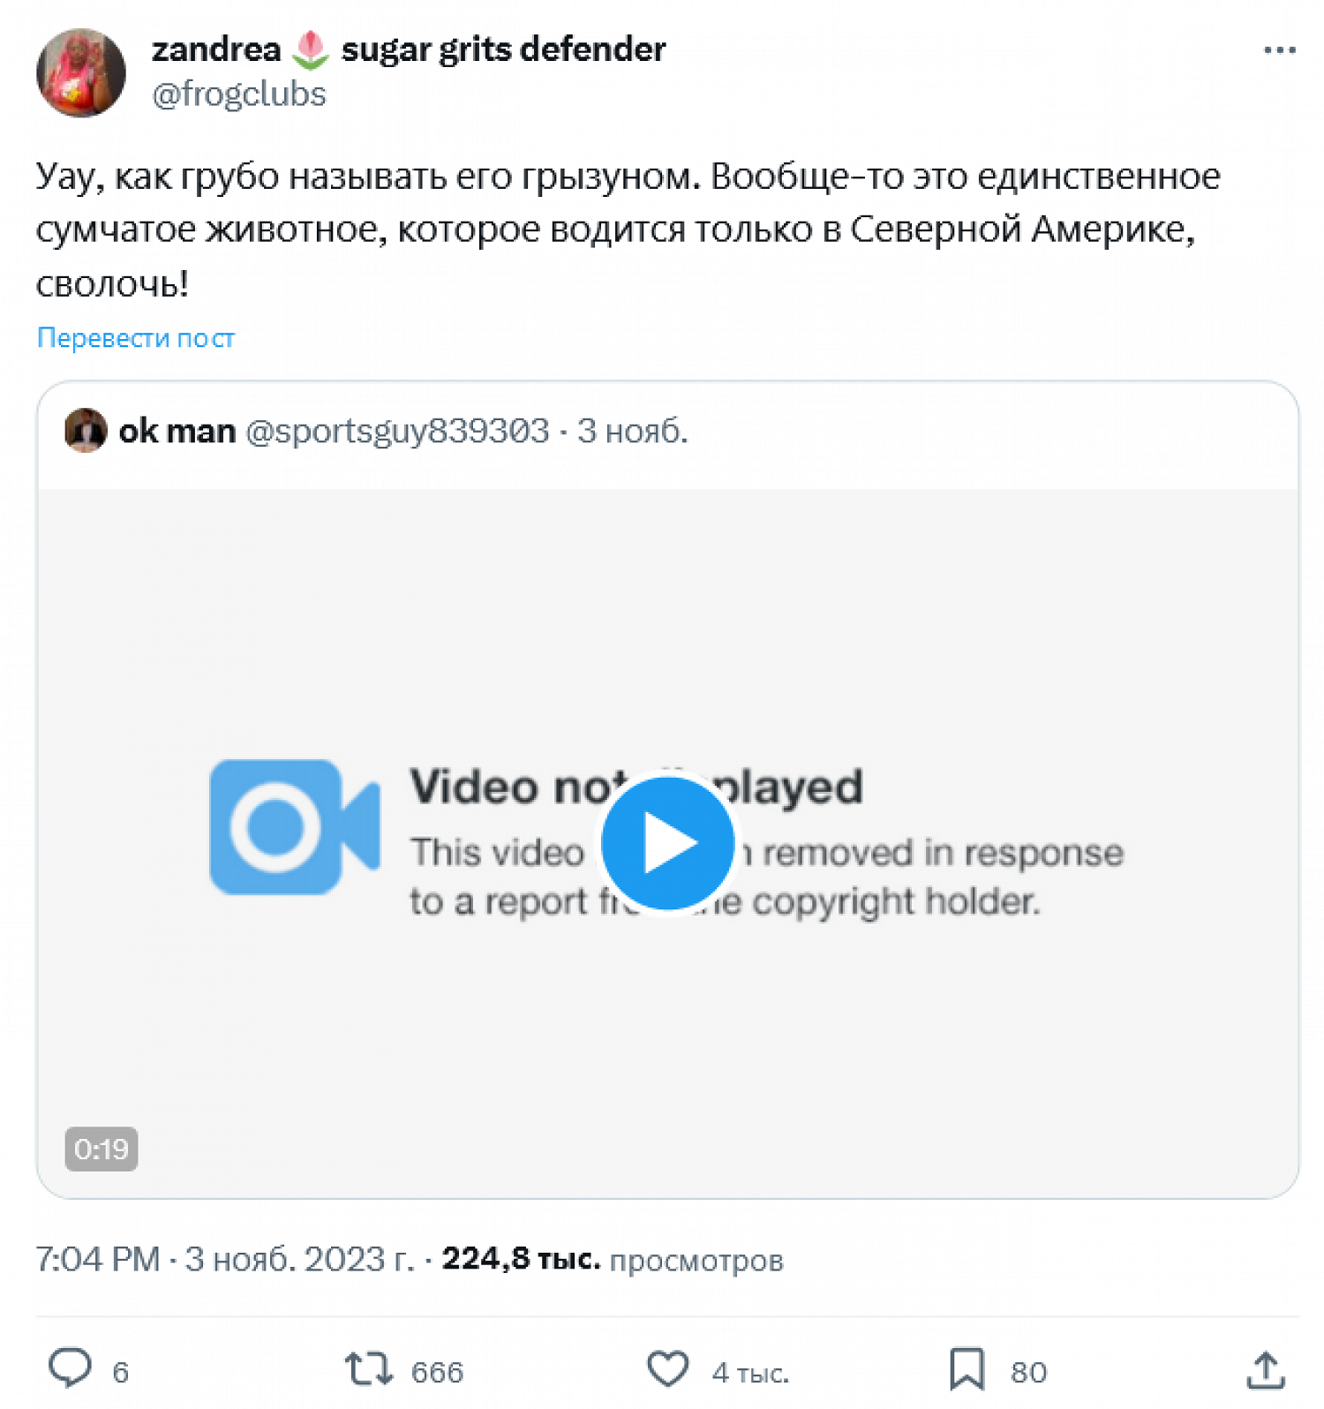The width and height of the screenshot is (1324, 1409).
Task: Open the @frogclubs handle
Action: click(239, 94)
